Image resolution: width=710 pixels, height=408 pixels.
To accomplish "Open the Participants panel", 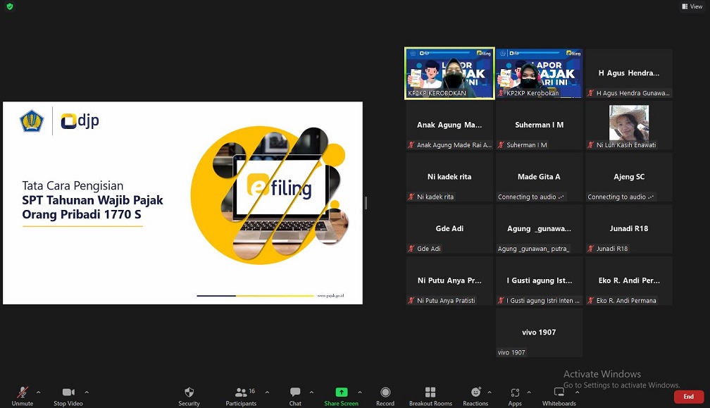I will pos(241,396).
